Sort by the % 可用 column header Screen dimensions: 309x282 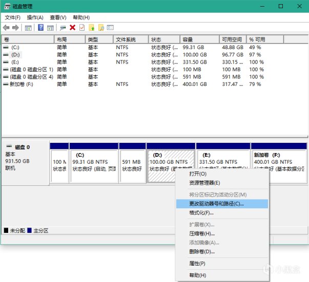265,39
